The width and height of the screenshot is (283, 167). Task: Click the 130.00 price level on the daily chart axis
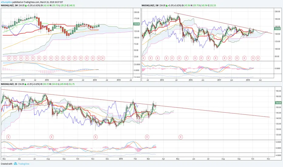tap(278, 129)
